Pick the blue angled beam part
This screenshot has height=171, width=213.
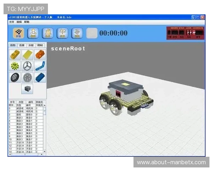point(40,66)
